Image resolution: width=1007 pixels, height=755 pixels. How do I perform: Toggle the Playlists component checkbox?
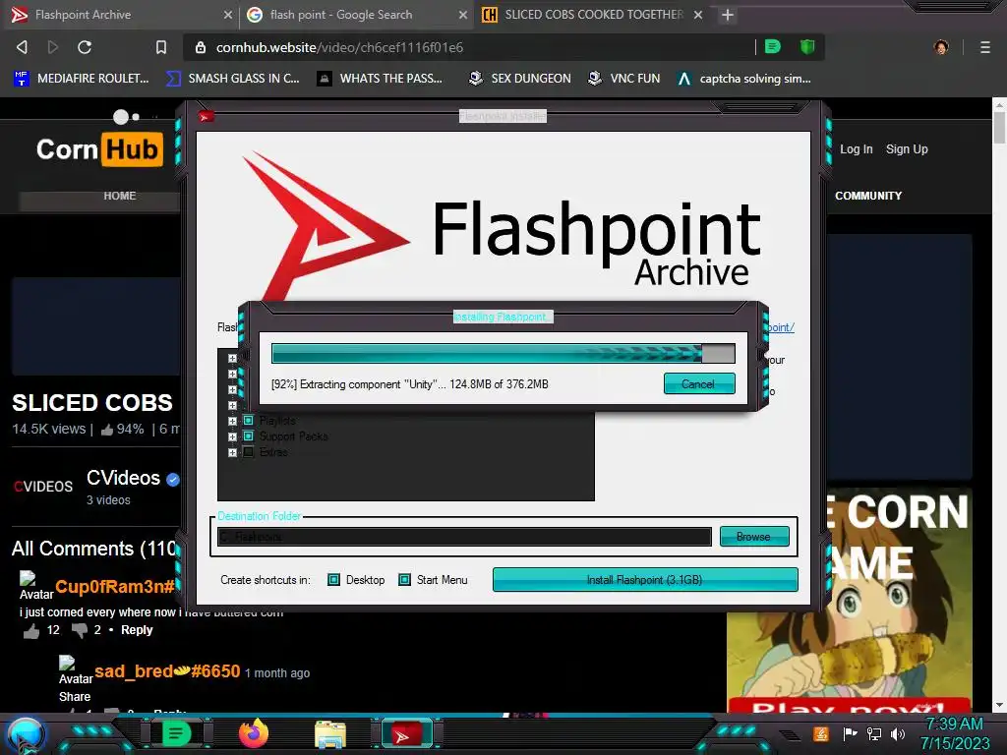(x=249, y=421)
